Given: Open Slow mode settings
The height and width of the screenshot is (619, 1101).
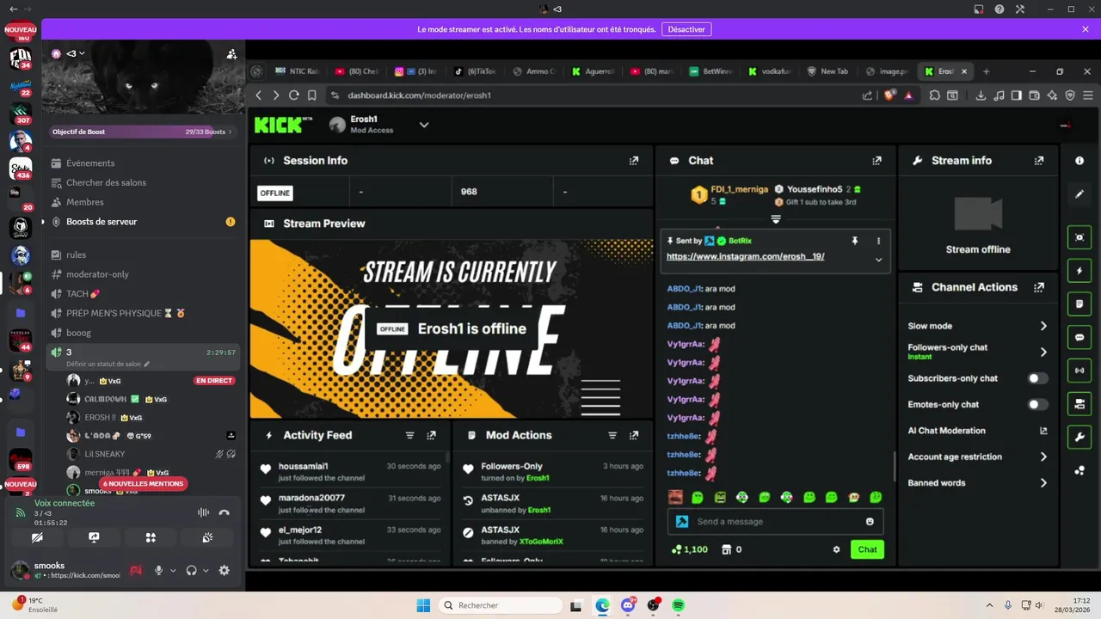Looking at the screenshot, I should pyautogui.click(x=978, y=326).
